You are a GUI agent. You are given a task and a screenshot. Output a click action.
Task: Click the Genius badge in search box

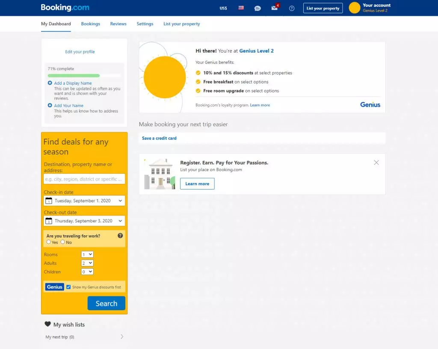point(54,287)
